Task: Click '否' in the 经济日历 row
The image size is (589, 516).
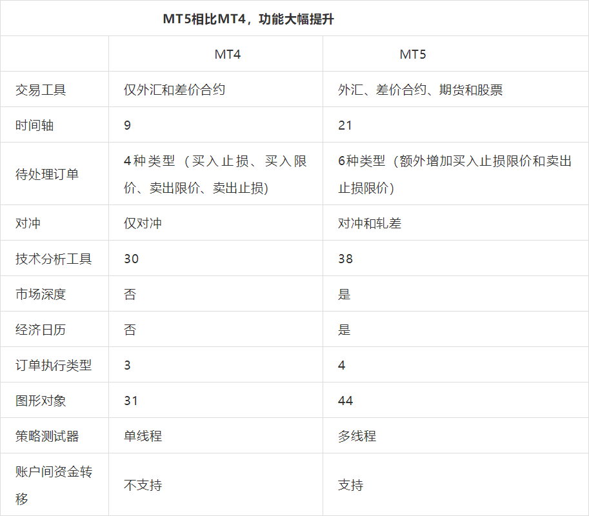Action: tap(130, 330)
